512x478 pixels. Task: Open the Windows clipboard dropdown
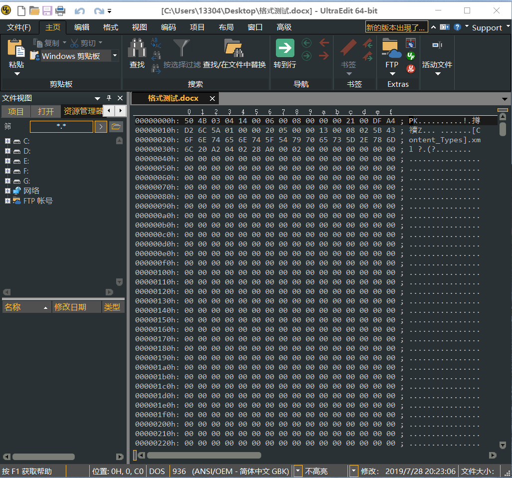click(x=115, y=56)
